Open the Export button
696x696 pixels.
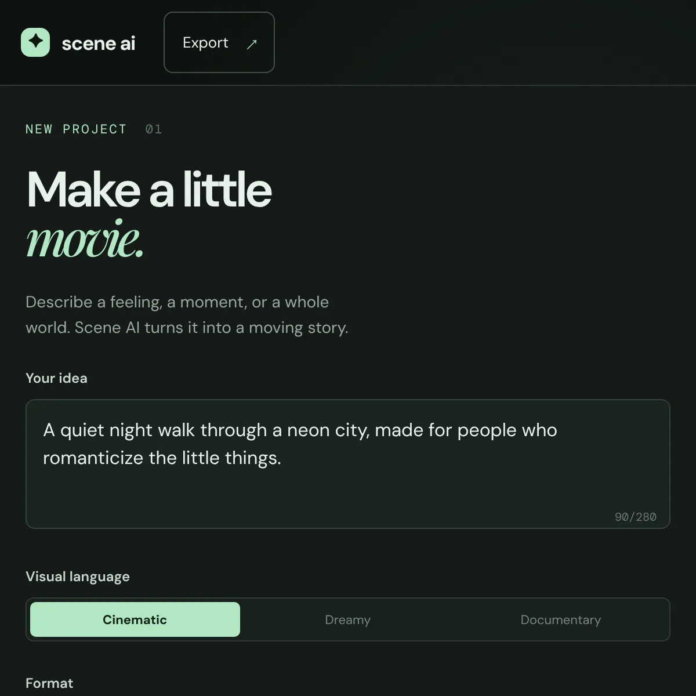[219, 42]
